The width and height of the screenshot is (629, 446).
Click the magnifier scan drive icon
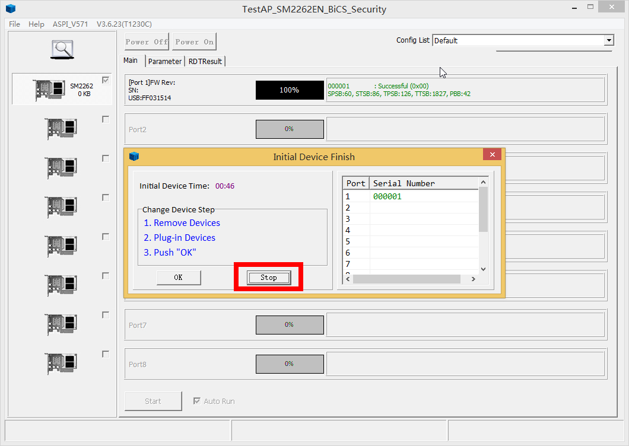click(62, 49)
